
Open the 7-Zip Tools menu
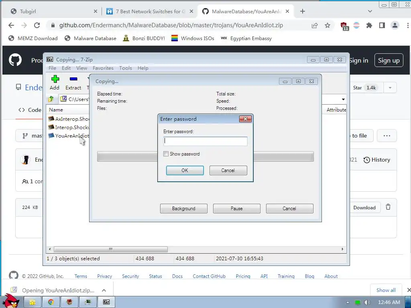(126, 68)
